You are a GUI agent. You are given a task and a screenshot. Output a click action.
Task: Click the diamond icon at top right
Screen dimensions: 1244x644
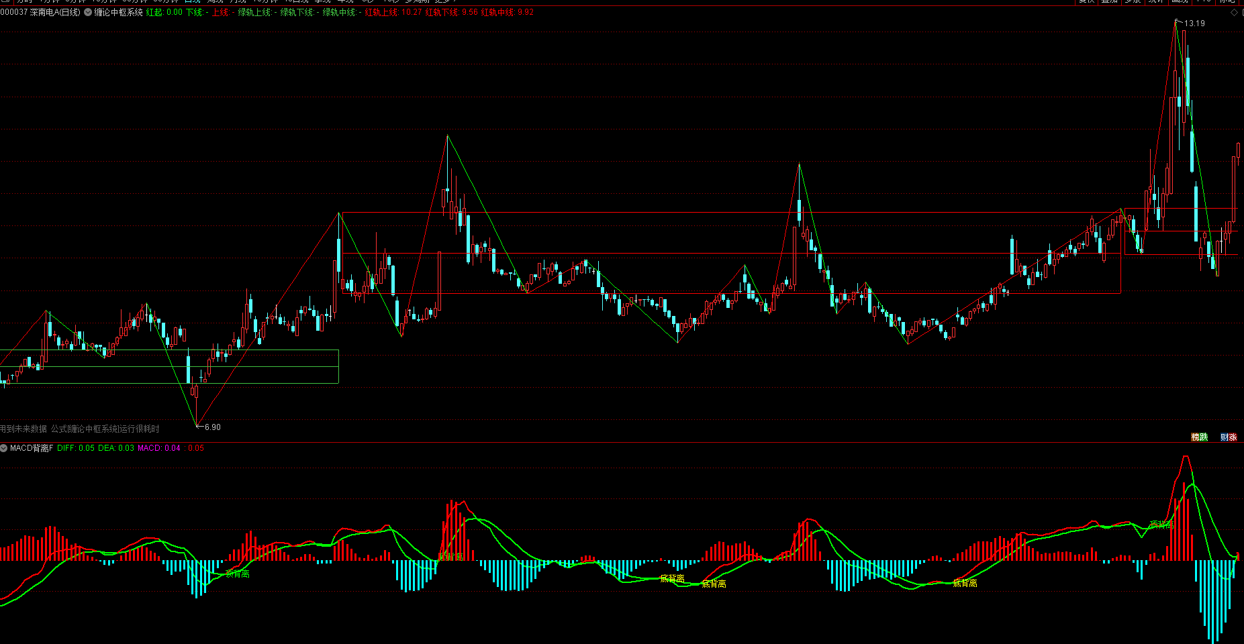coord(1234,12)
